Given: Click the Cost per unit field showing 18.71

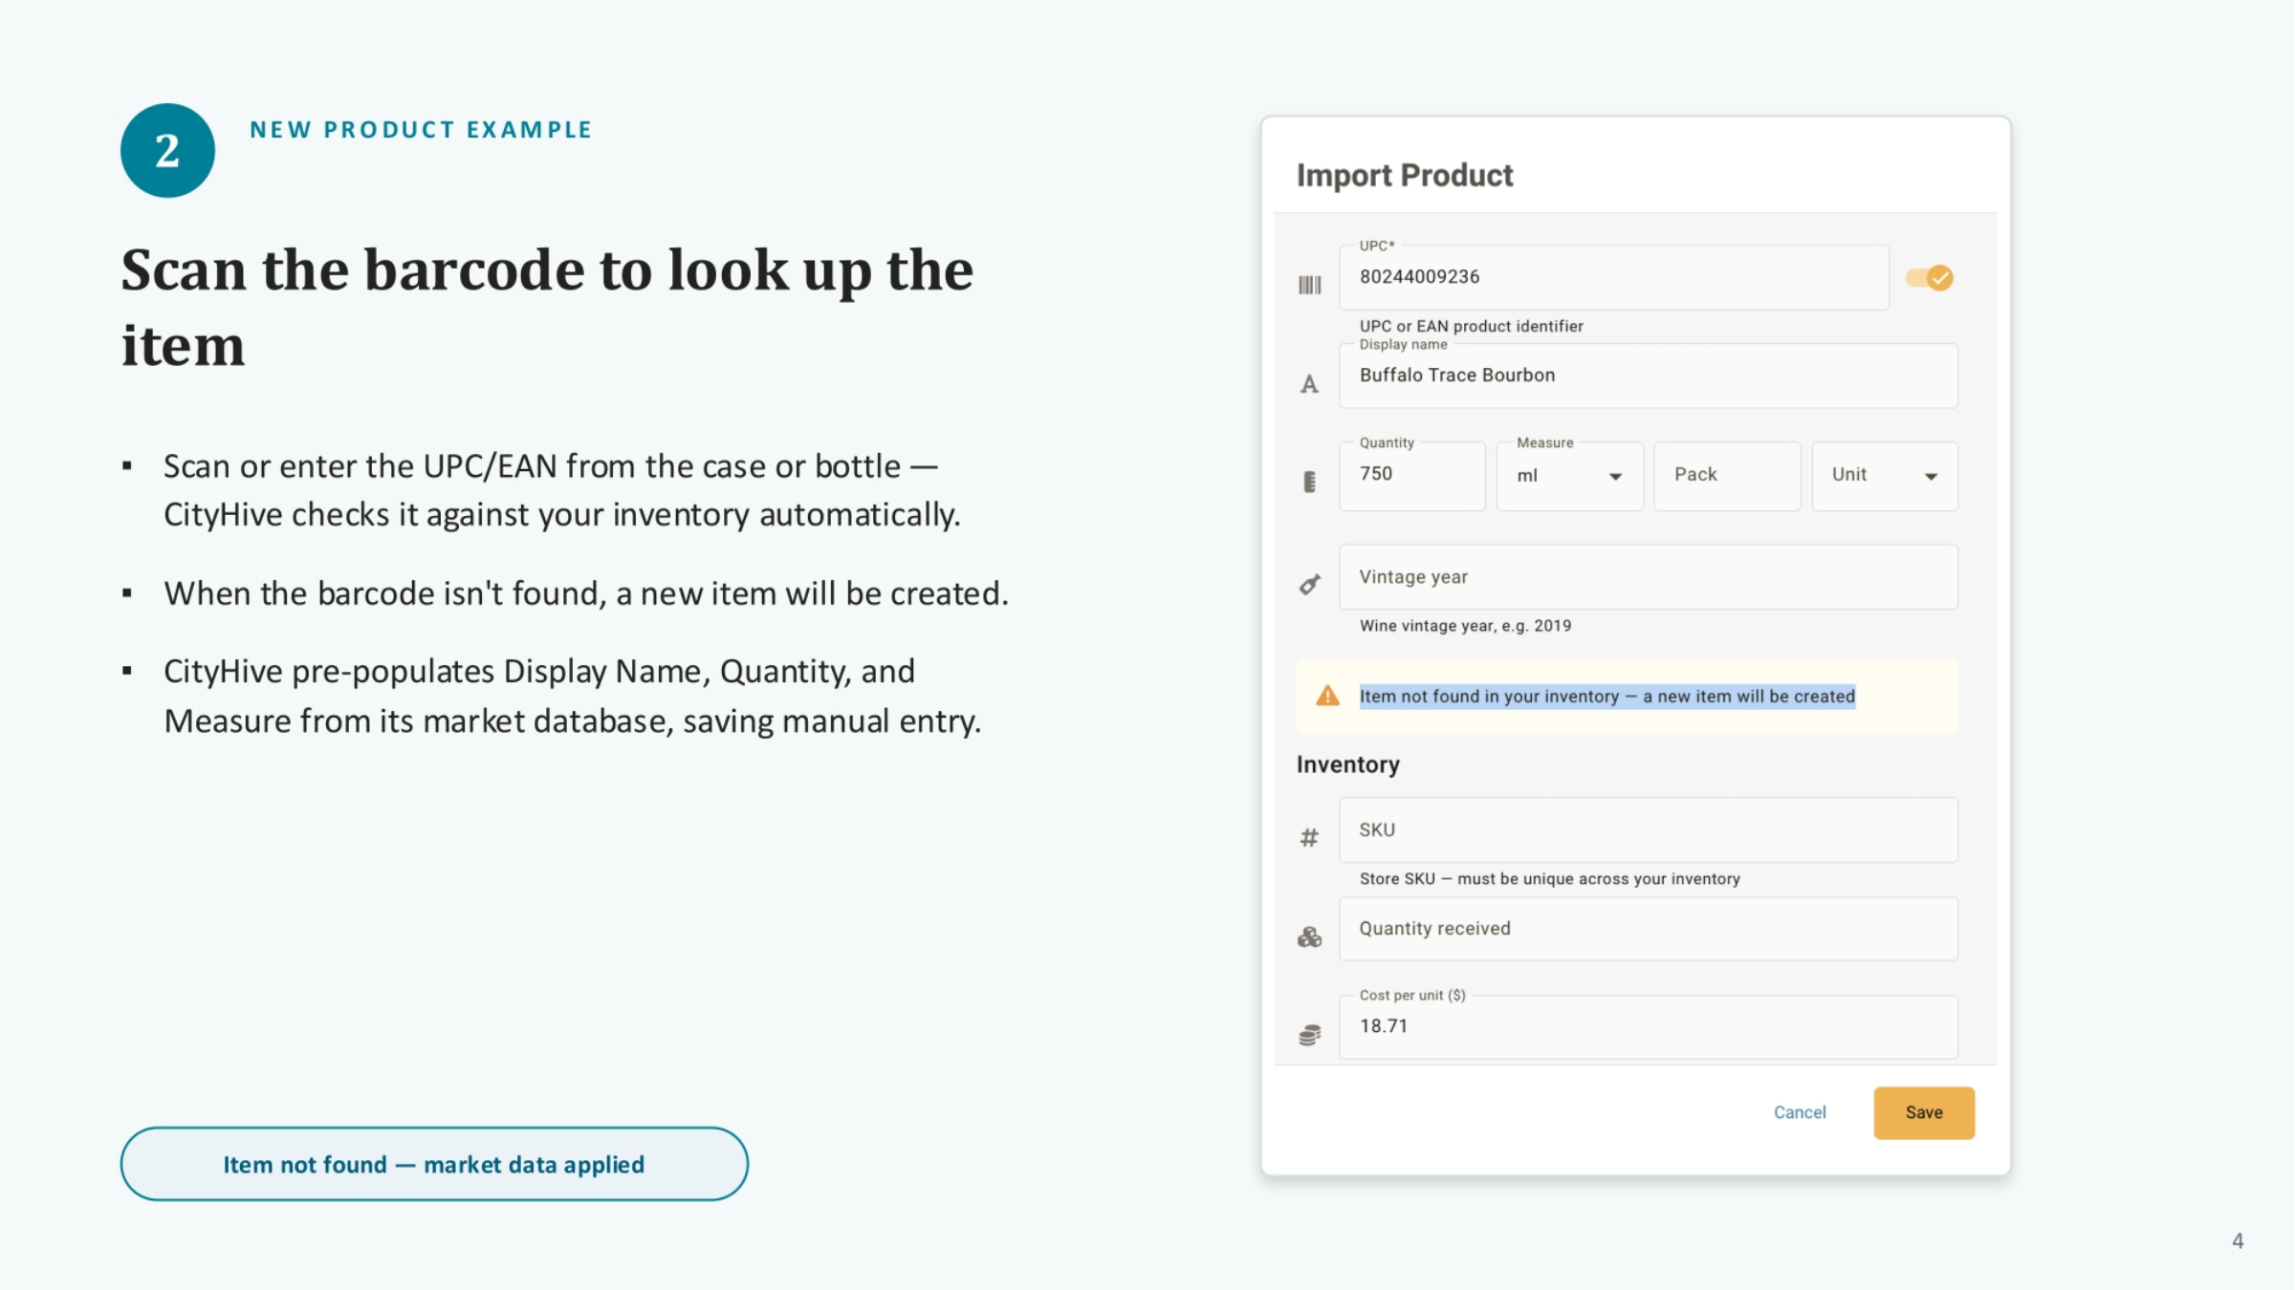Looking at the screenshot, I should (1649, 1027).
